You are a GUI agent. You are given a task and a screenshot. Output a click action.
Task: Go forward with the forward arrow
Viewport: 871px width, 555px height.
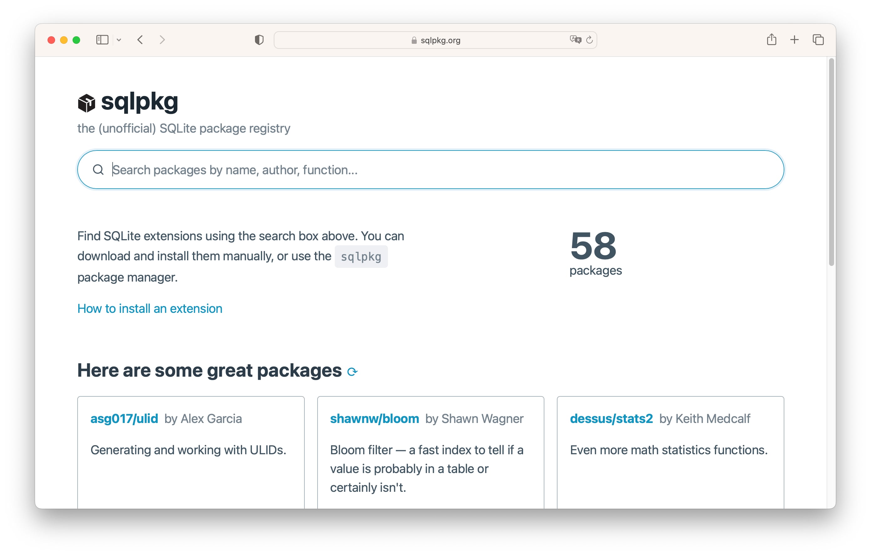click(x=162, y=40)
